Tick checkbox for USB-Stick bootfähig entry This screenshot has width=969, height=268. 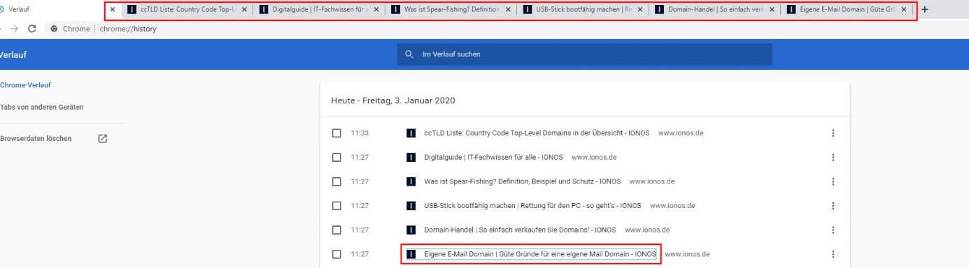[337, 205]
